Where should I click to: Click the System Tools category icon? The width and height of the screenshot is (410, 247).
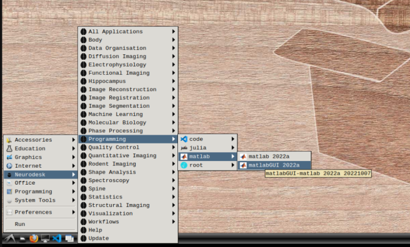click(9, 200)
